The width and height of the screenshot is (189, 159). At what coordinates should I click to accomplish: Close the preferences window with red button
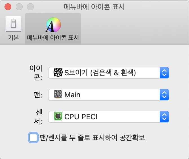8,7
